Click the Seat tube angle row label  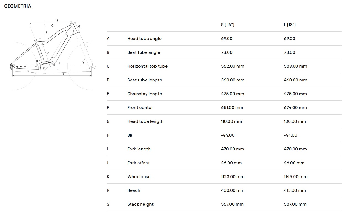coord(144,52)
